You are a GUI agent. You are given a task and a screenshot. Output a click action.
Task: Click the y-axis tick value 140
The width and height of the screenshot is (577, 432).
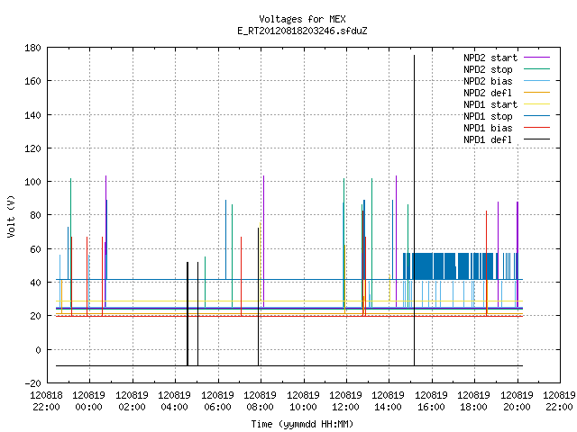[x=32, y=115]
